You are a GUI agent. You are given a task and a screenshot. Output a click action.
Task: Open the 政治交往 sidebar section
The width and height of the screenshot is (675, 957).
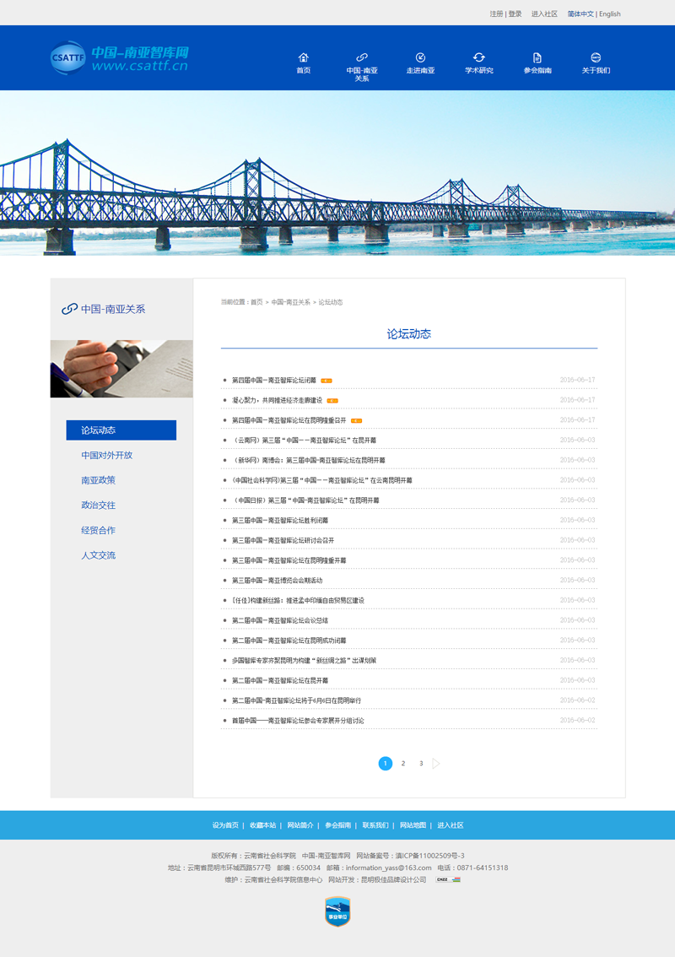click(x=98, y=506)
